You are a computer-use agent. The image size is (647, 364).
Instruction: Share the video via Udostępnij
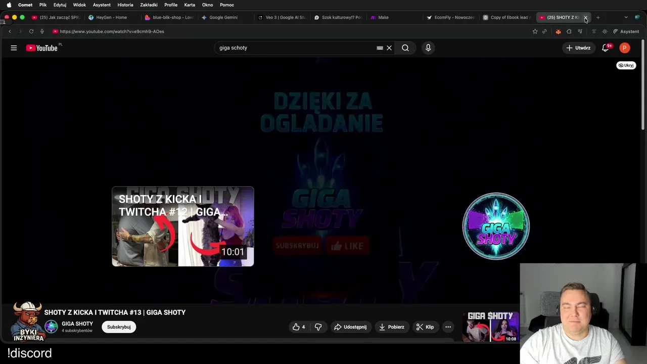[x=350, y=327]
